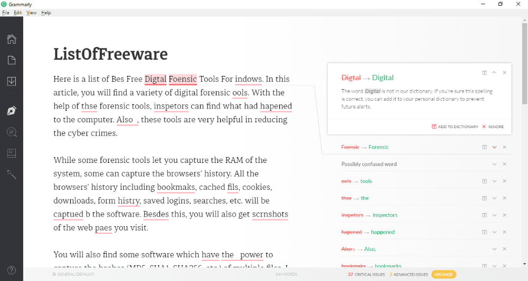Add 'inspetors' to dictionary icon
The image size is (528, 281).
pos(484,215)
